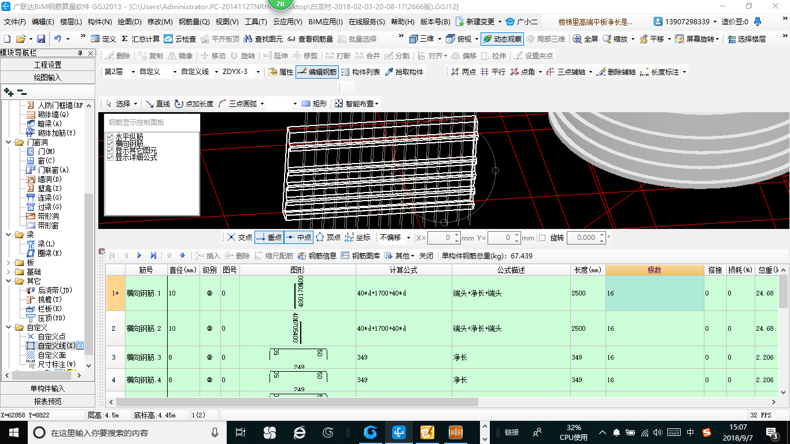Click 查看钢筋量 view rebar quantity
The image size is (790, 444).
(310, 39)
